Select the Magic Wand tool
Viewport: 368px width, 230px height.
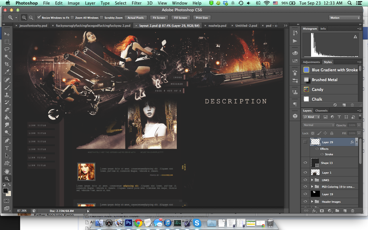click(7, 57)
